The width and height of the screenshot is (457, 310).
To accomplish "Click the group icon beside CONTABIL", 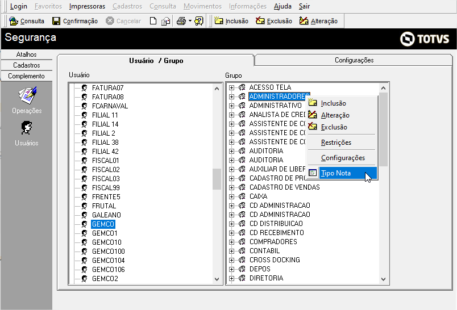I will coord(242,251).
